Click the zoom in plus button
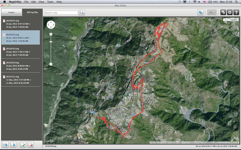 pos(51,34)
